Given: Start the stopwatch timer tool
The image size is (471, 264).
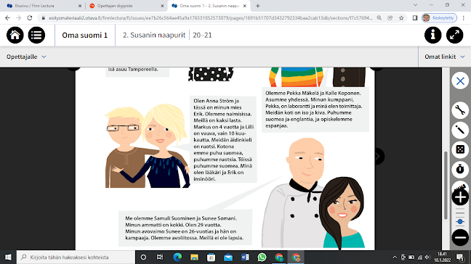Looking at the screenshot, I should point(460,169).
